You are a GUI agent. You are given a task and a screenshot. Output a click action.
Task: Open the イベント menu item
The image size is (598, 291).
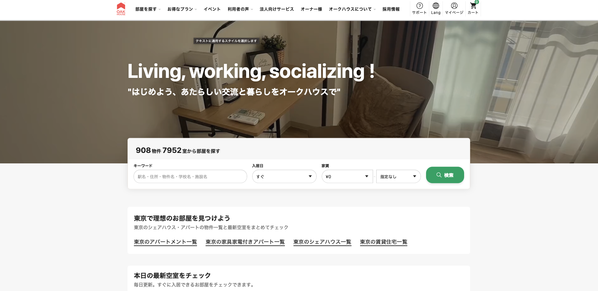pyautogui.click(x=212, y=9)
